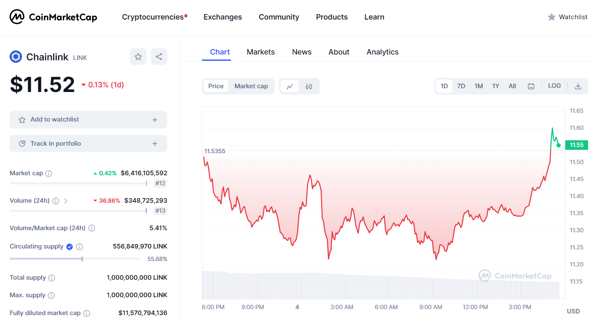Screen dimensions: 596x323
Task: Click Add to watchlist button
Action: pos(88,119)
